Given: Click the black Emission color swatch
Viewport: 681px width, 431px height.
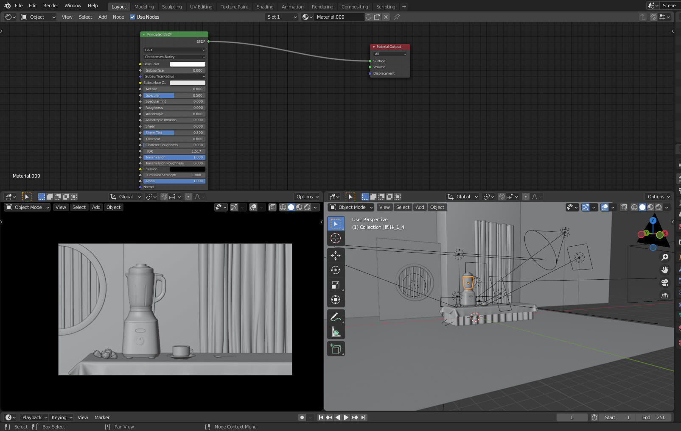Looking at the screenshot, I should point(187,169).
